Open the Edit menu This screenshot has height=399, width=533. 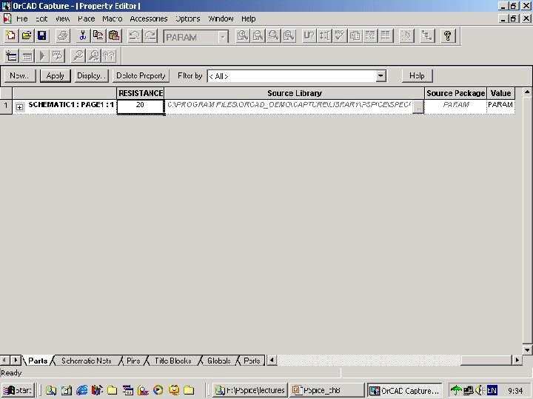(41, 18)
